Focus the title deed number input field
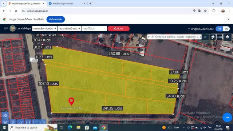 pyautogui.click(x=94, y=28)
